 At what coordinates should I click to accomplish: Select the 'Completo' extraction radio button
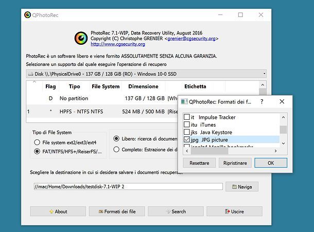116,149
